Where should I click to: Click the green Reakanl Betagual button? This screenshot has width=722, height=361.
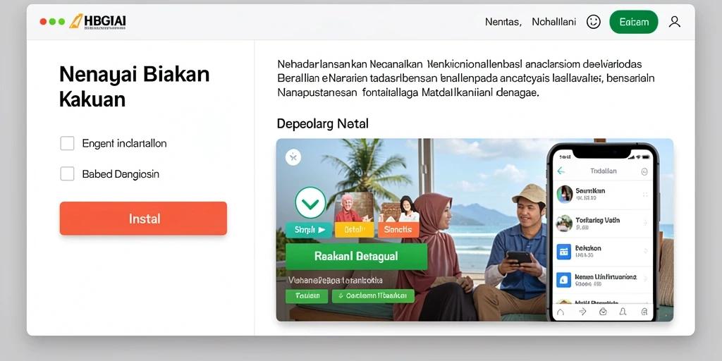point(356,256)
